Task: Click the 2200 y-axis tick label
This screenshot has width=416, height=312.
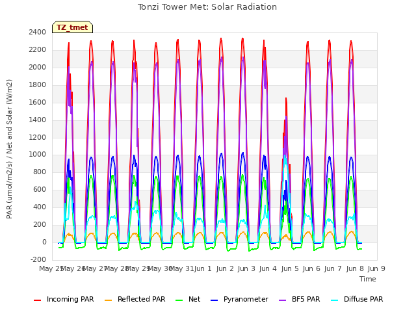Action: coord(38,49)
